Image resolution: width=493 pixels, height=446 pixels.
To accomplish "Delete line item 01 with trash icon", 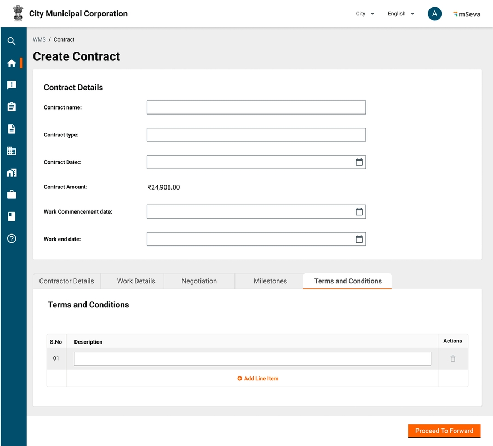I will (x=452, y=358).
